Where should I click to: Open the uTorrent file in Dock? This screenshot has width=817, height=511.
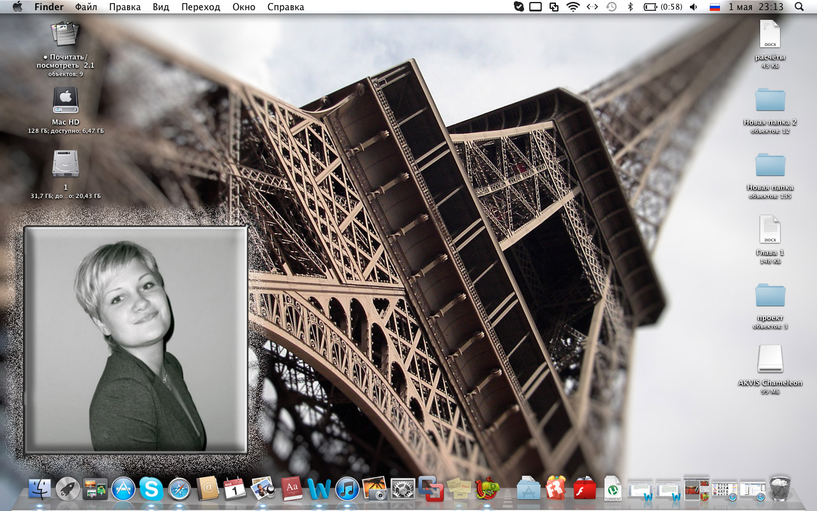click(613, 489)
